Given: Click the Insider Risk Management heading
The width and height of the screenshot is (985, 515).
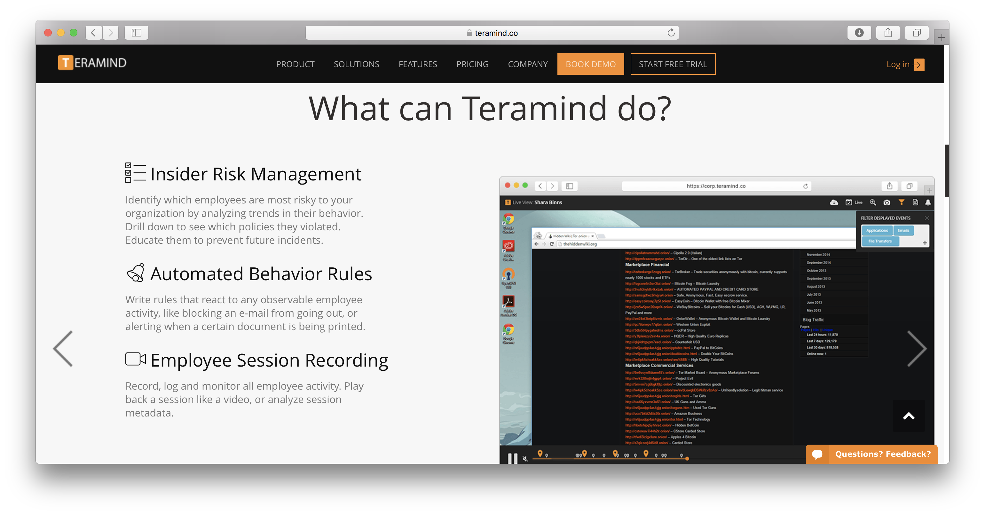Looking at the screenshot, I should point(256,174).
